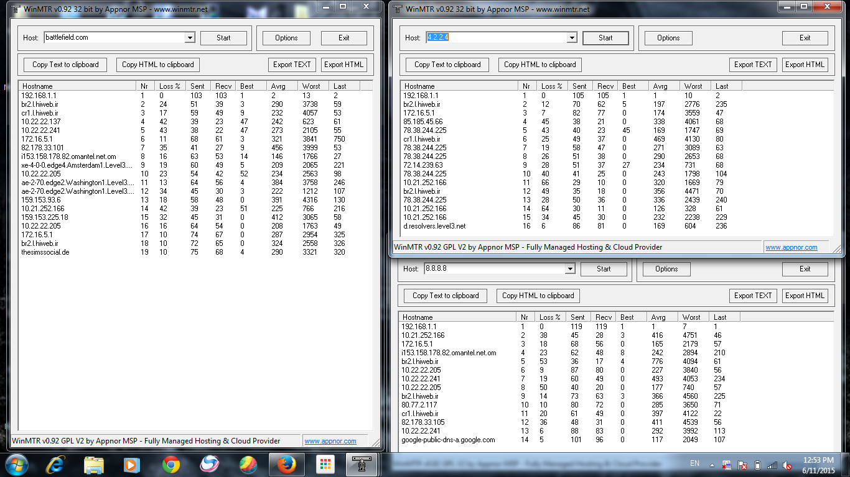The image size is (850, 477).
Task: Open www.appnor.com link in battlefield.com window
Action: (330, 441)
